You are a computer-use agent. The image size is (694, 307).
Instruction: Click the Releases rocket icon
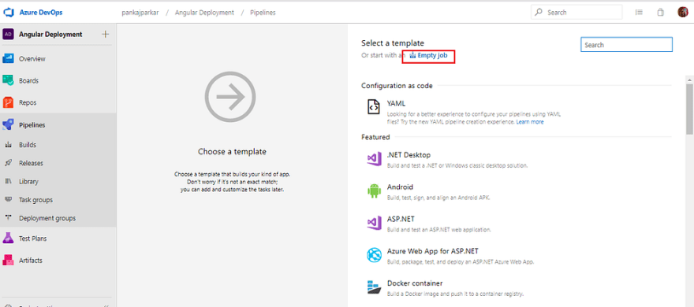point(8,163)
